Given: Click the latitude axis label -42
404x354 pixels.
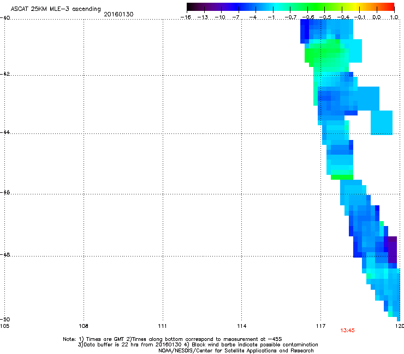Looking at the screenshot, I should tap(5, 74).
